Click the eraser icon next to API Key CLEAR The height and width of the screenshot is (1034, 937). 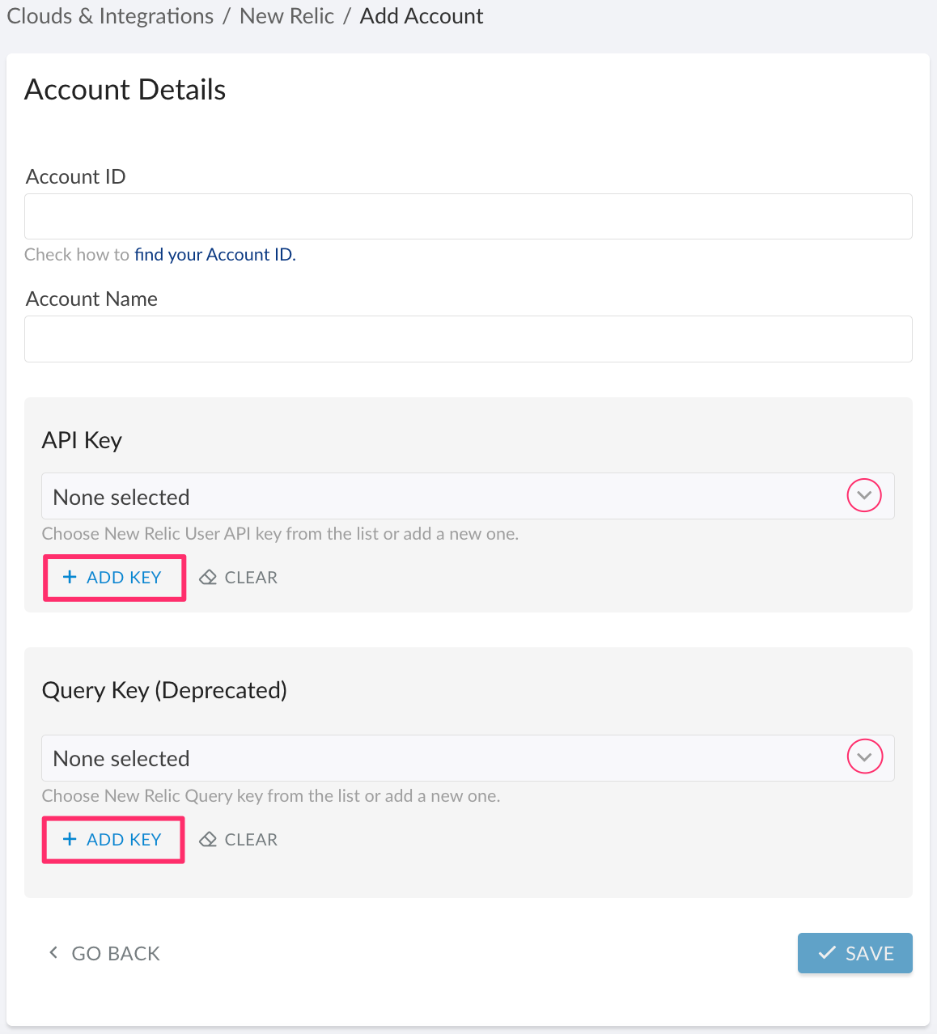209,576
